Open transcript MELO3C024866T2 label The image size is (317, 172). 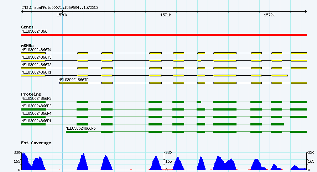(36, 65)
